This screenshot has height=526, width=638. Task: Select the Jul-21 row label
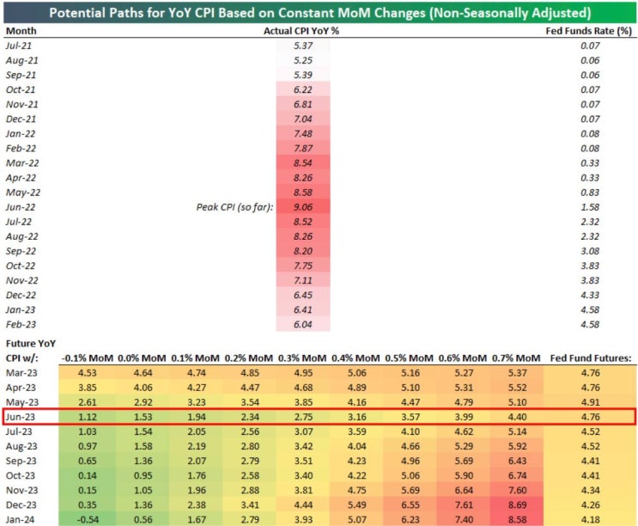[x=18, y=46]
